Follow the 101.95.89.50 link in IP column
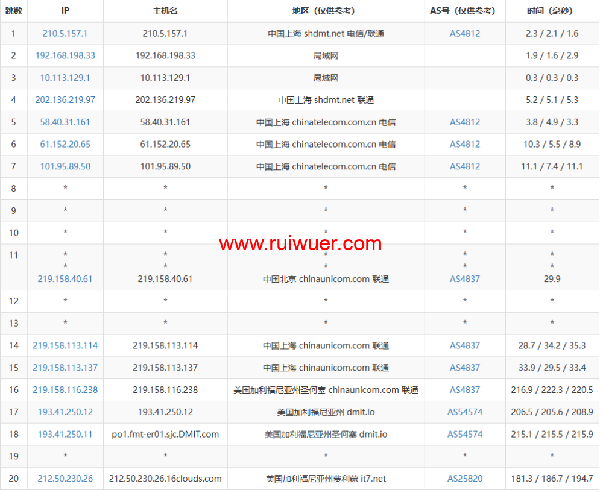 click(x=65, y=166)
